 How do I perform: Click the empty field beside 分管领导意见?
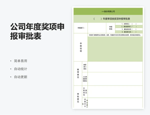coord(115,91)
